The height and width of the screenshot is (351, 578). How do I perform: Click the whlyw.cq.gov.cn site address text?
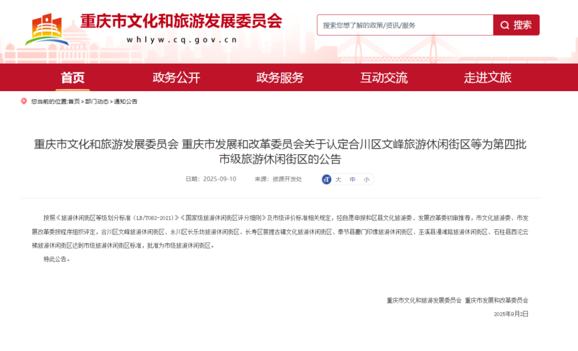[182, 40]
